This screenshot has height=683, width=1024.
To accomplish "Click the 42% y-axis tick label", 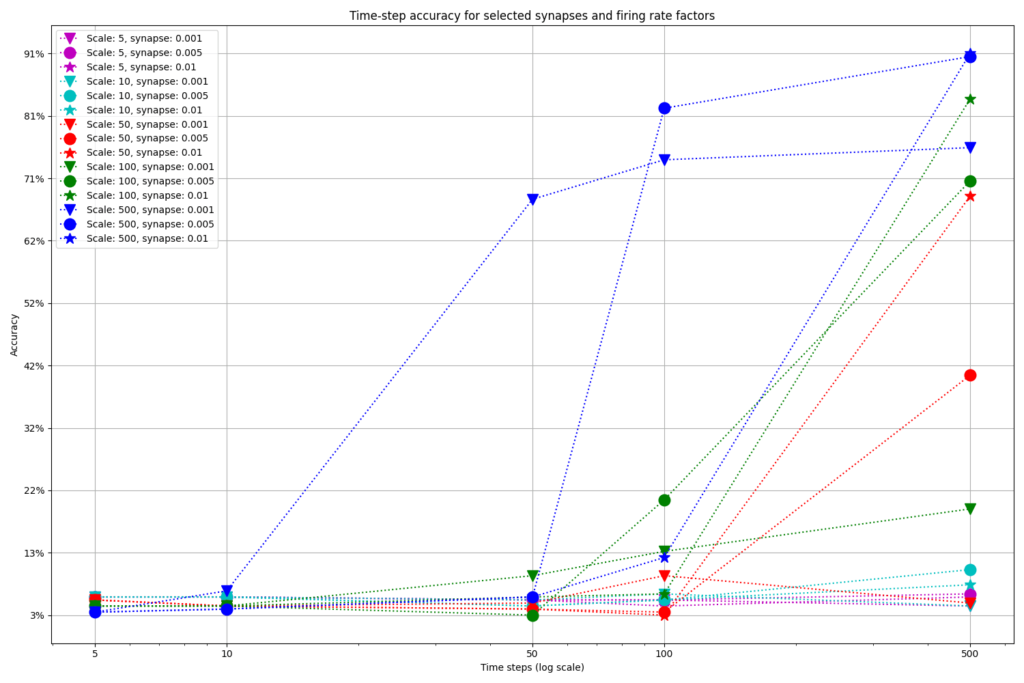I will pos(35,366).
